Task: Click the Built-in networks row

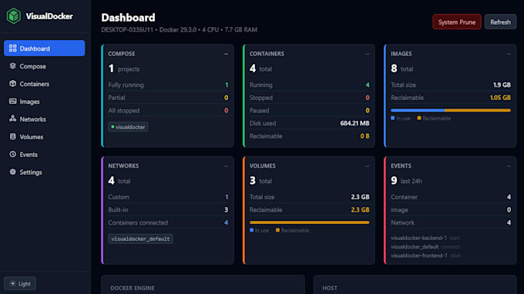Action: (168, 210)
